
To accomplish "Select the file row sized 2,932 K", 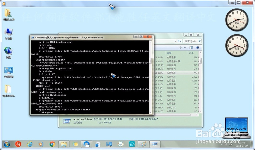I will (176, 77).
